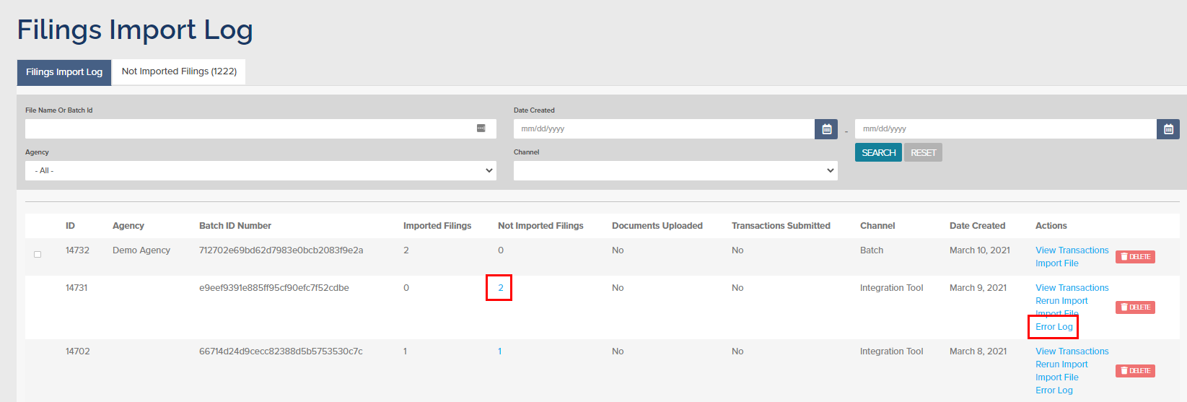Screen dimensions: 1187x402
Task: Expand the Agency dropdown
Action: (260, 170)
